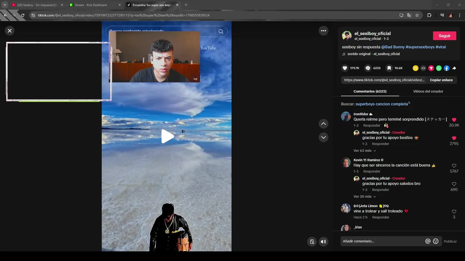This screenshot has width=465, height=261.
Task: Like 'vine a trolear' comment
Action: 454,212
